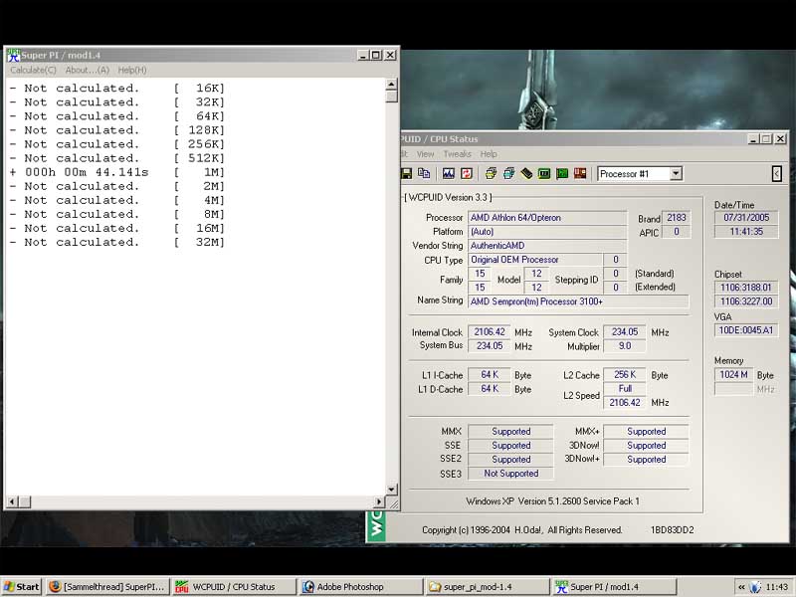
Task: Click the memory chip icon in WCPUID toolbar
Action: 526,173
